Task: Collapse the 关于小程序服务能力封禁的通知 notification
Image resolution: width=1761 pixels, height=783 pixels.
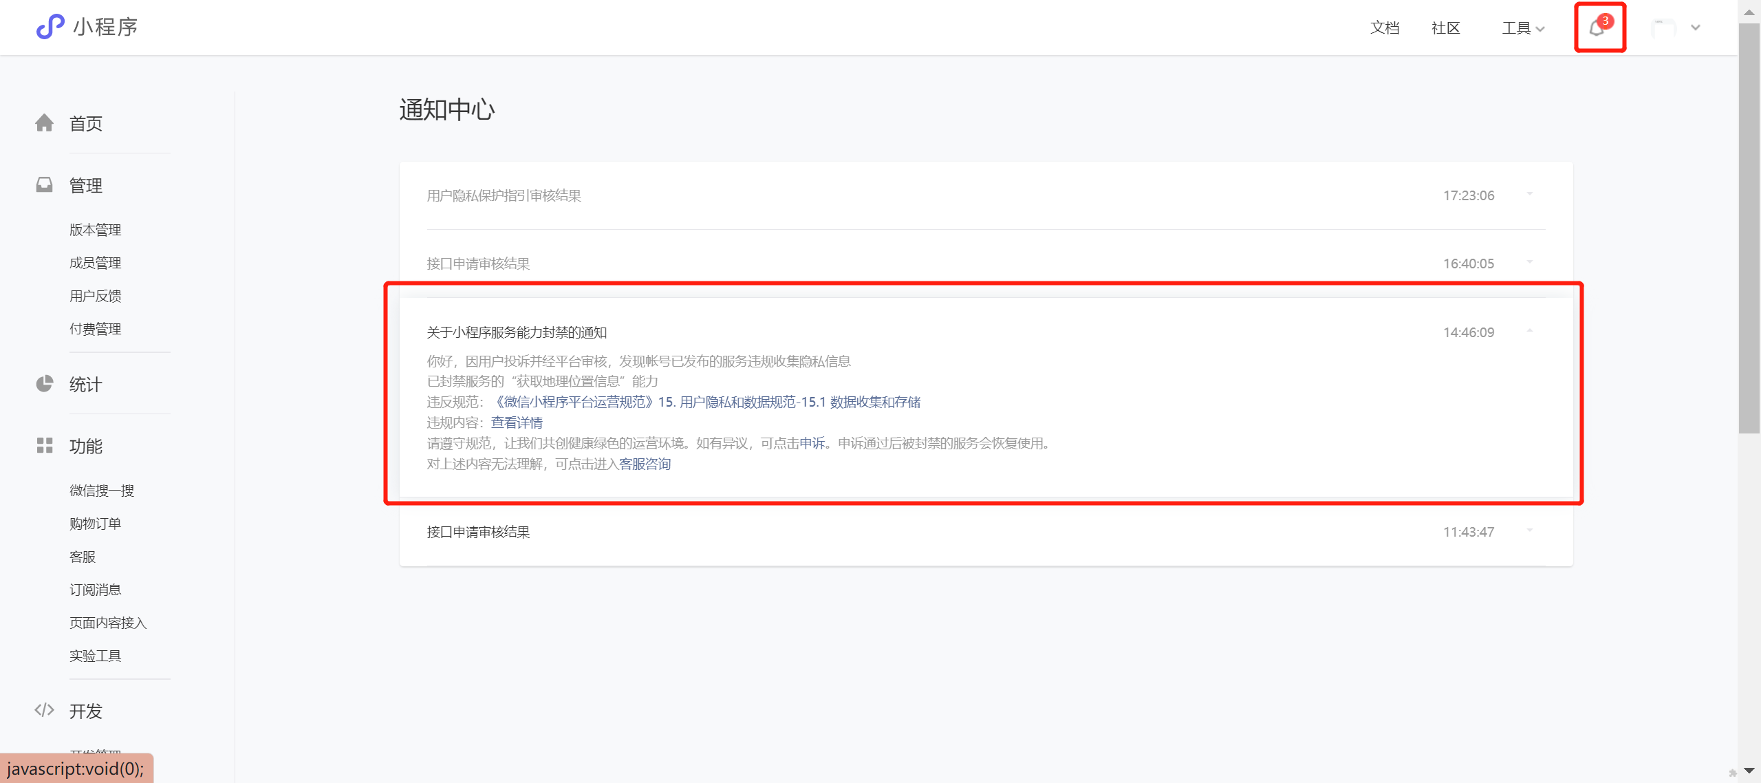Action: tap(1530, 332)
